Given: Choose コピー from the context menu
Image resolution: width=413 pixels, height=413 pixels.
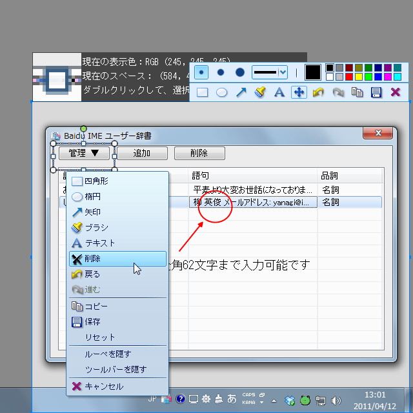Looking at the screenshot, I should (x=117, y=307).
